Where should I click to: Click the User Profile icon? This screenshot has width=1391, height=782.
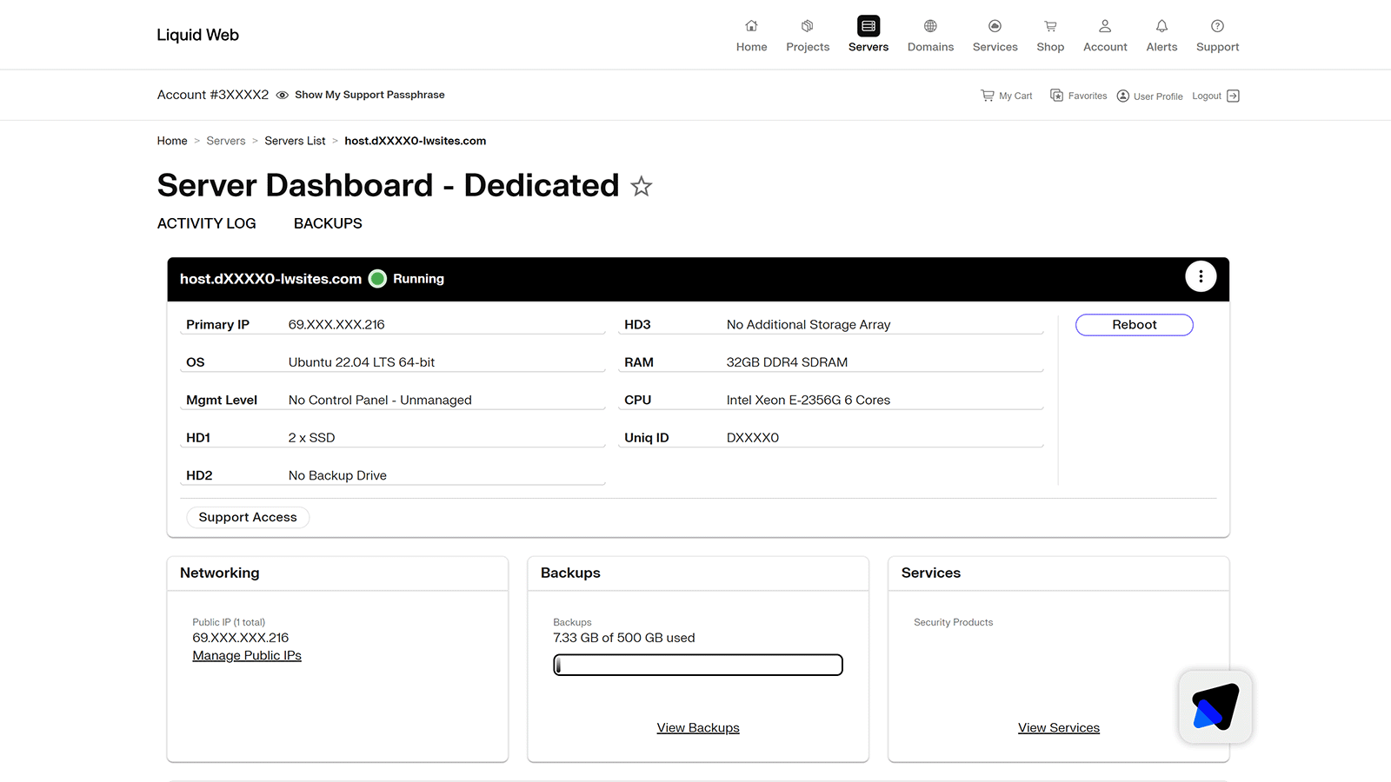tap(1123, 96)
